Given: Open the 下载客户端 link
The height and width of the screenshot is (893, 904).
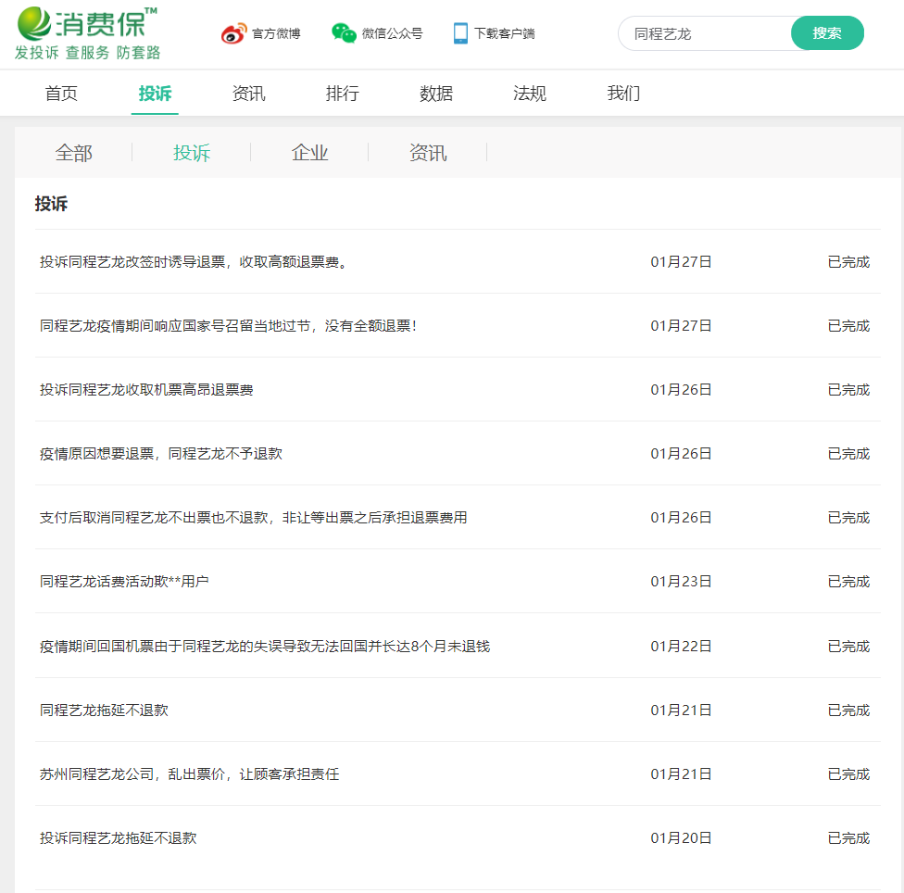Looking at the screenshot, I should [505, 33].
